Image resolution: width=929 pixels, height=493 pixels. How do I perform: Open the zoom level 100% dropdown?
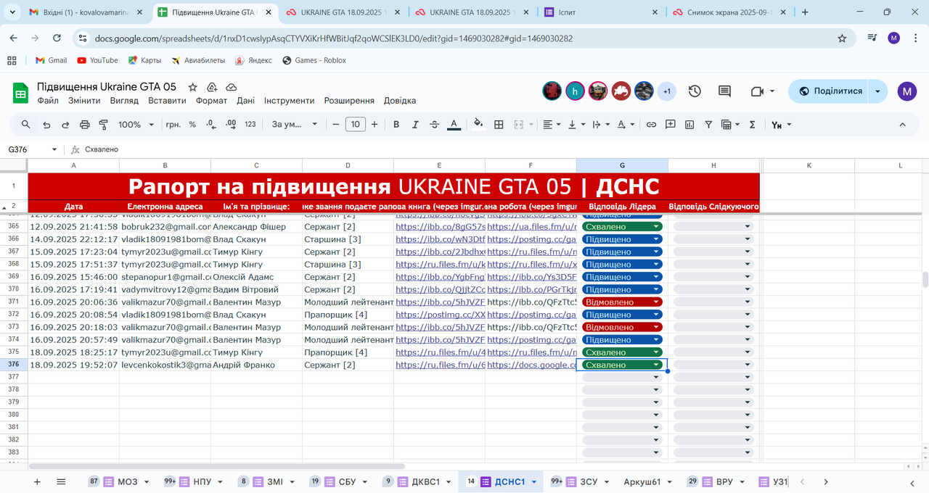(x=136, y=125)
